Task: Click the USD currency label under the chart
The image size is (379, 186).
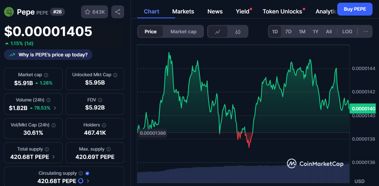Action: coord(359,181)
